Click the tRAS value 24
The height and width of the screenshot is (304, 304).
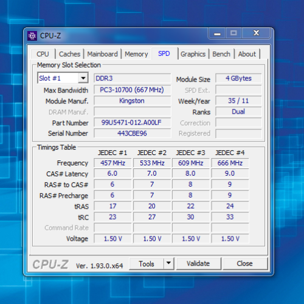coord(230,206)
